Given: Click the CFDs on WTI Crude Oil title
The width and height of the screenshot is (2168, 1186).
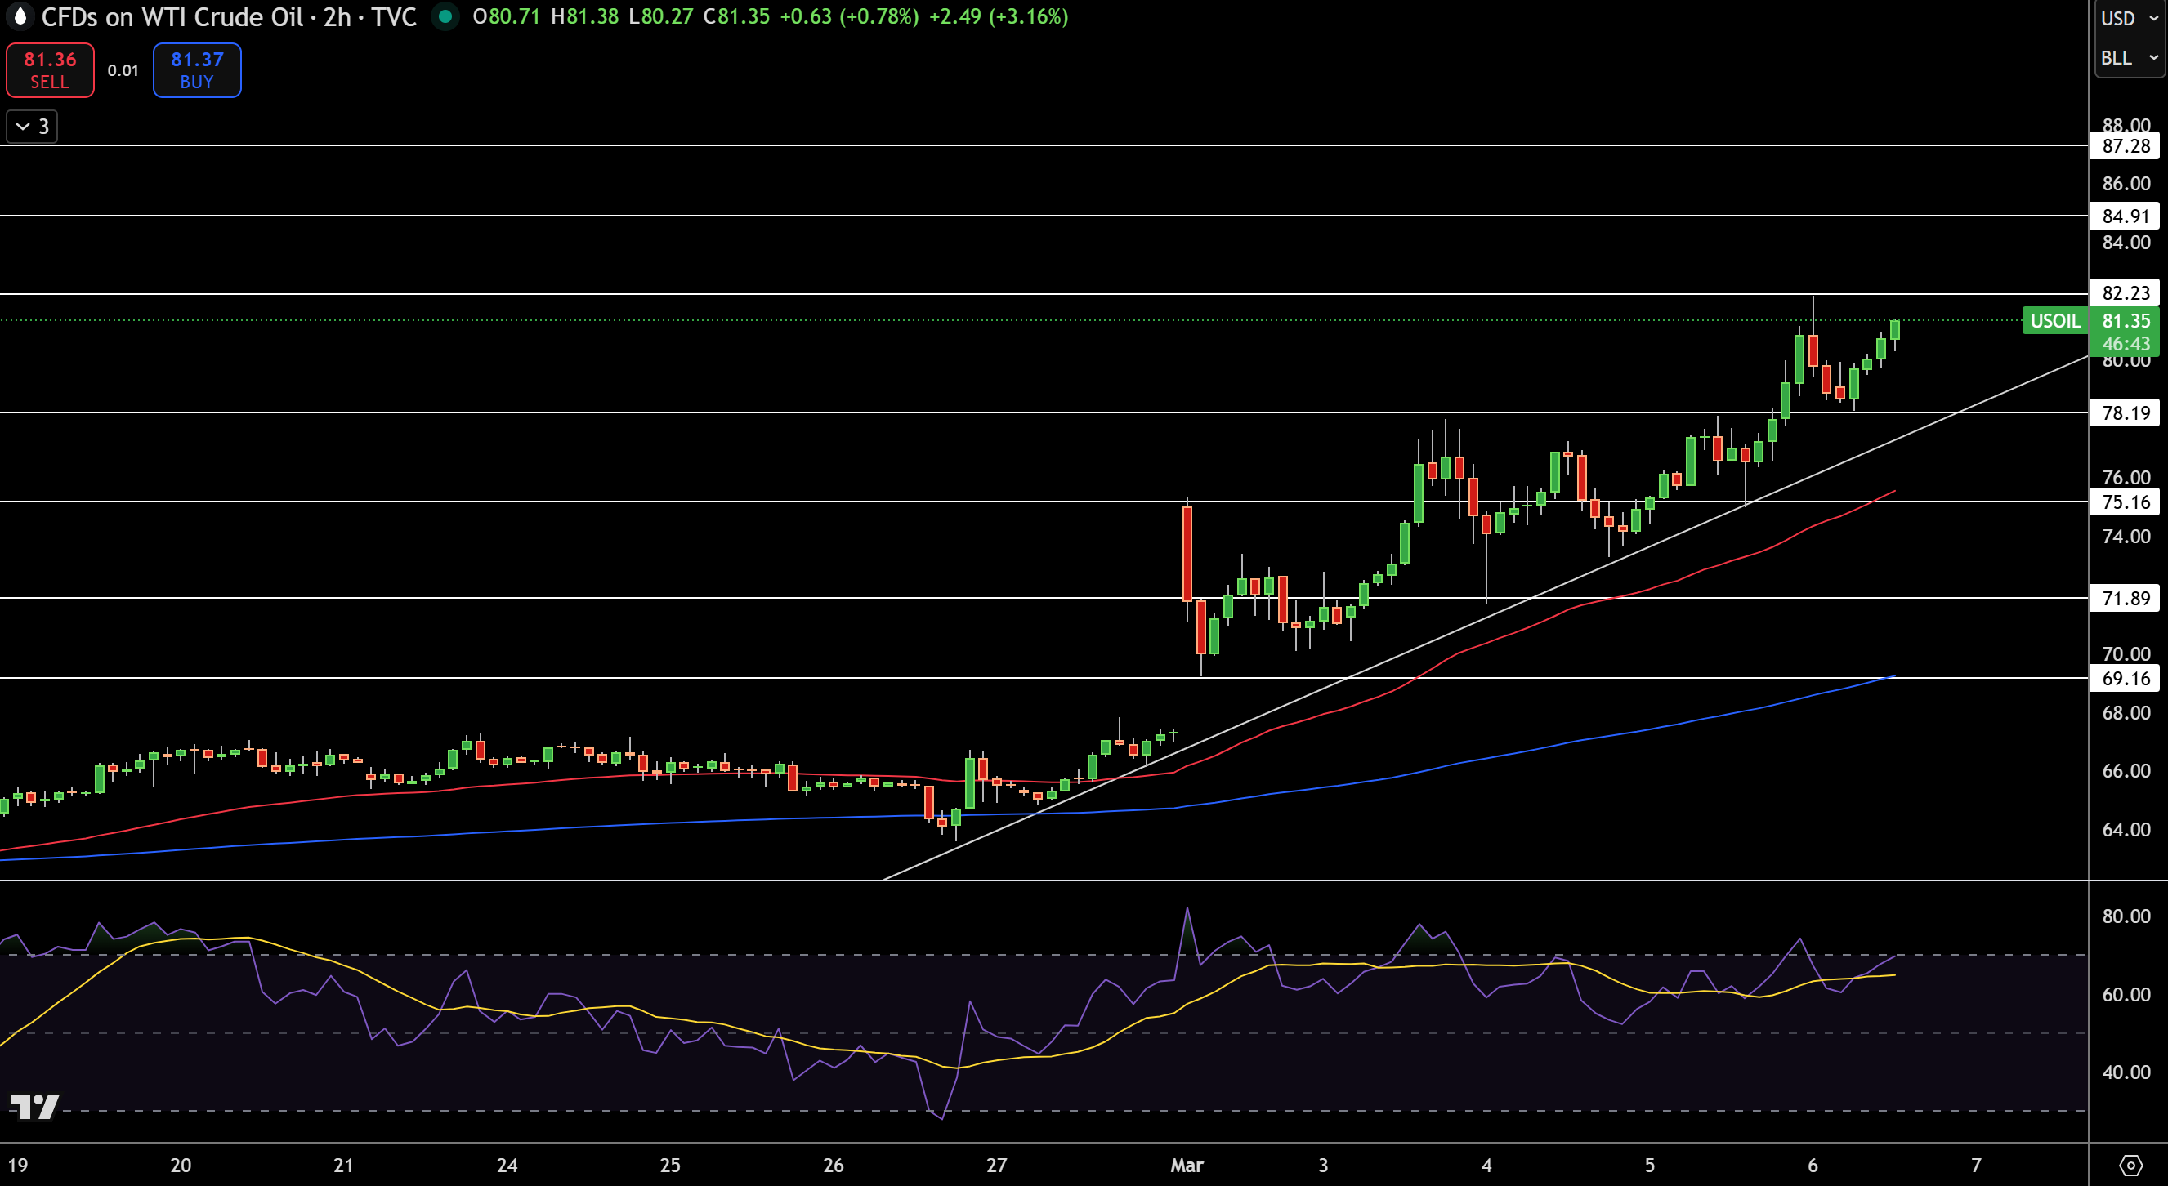Looking at the screenshot, I should pyautogui.click(x=172, y=17).
